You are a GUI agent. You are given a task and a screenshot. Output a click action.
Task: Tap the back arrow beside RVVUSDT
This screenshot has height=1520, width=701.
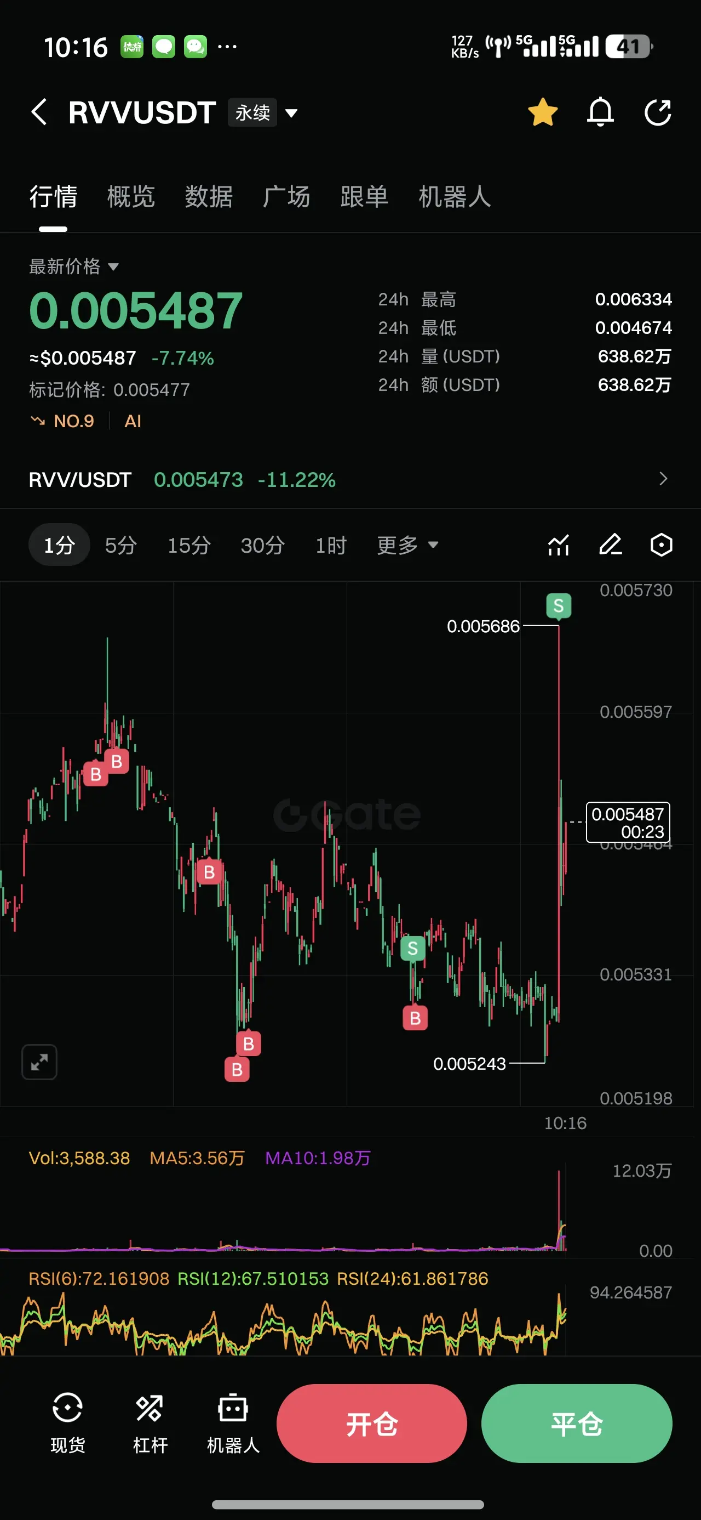coord(39,112)
